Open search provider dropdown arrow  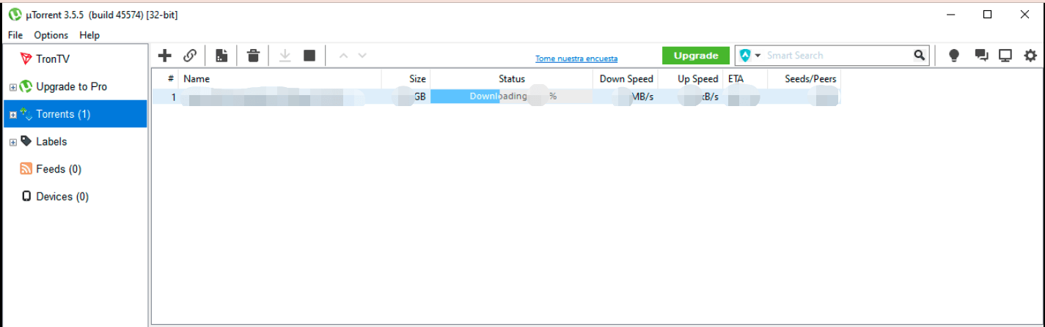[758, 56]
